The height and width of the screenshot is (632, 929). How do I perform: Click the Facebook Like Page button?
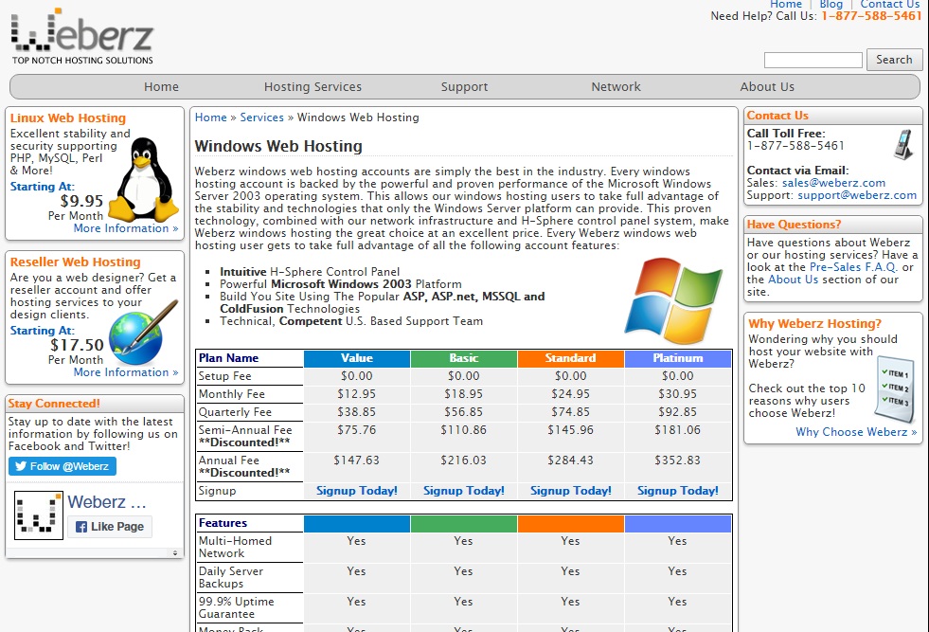coord(110,527)
